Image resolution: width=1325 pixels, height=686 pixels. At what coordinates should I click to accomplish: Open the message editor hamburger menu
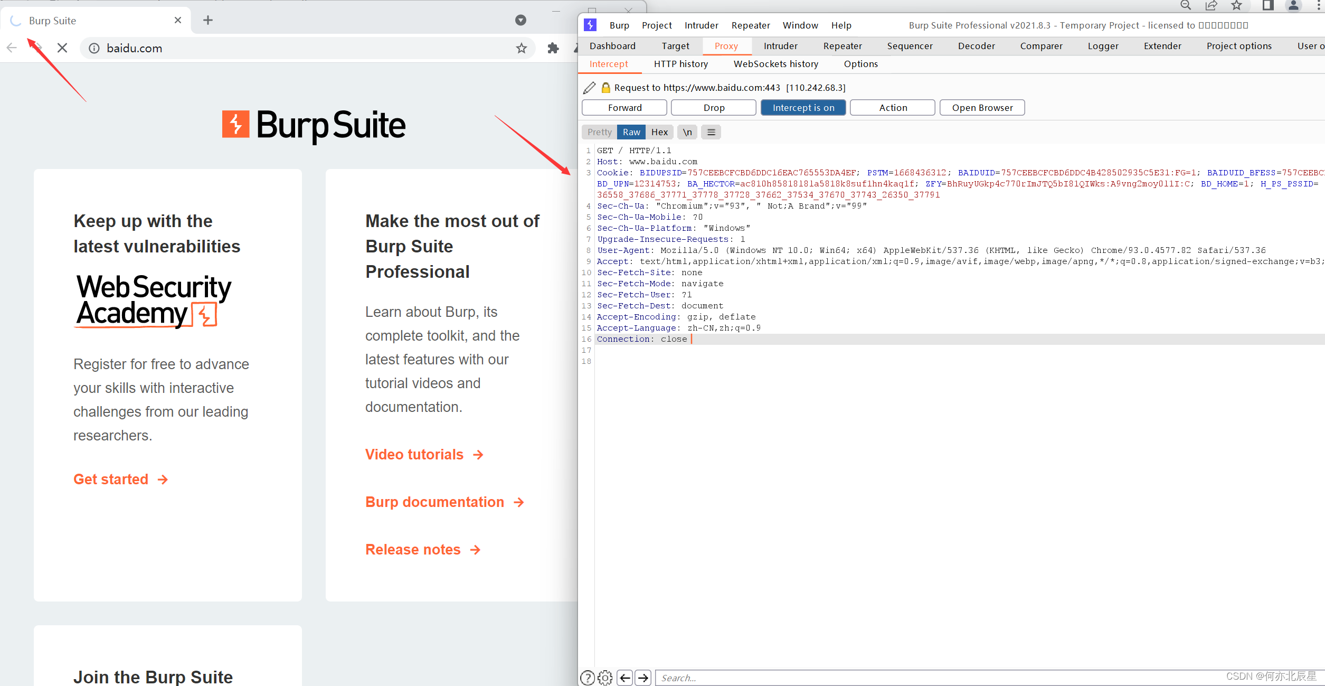coord(711,132)
